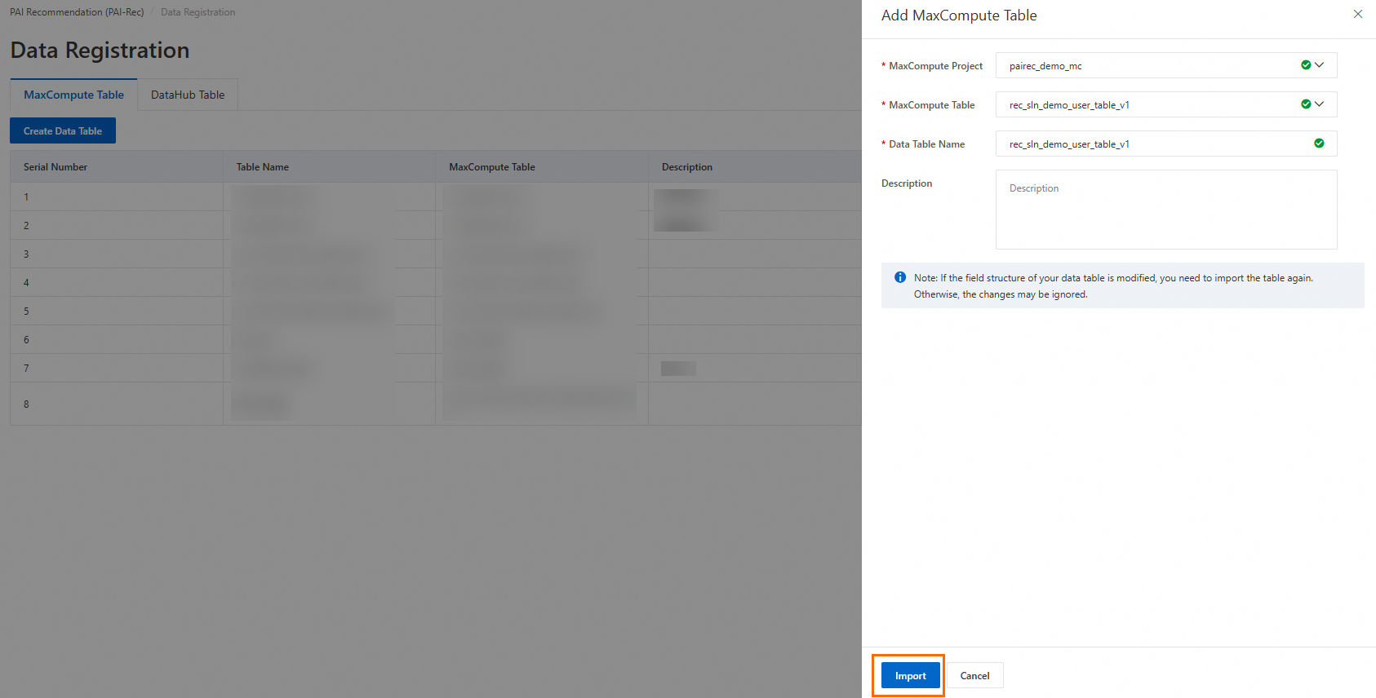The height and width of the screenshot is (698, 1376).
Task: Select row with serial number 4
Action: click(436, 282)
